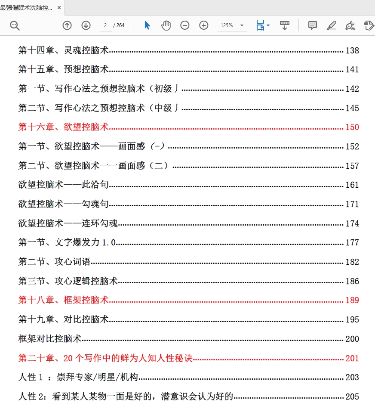Jump to 第十六章、欲望控脑术 entry
375x412 pixels.
point(63,127)
